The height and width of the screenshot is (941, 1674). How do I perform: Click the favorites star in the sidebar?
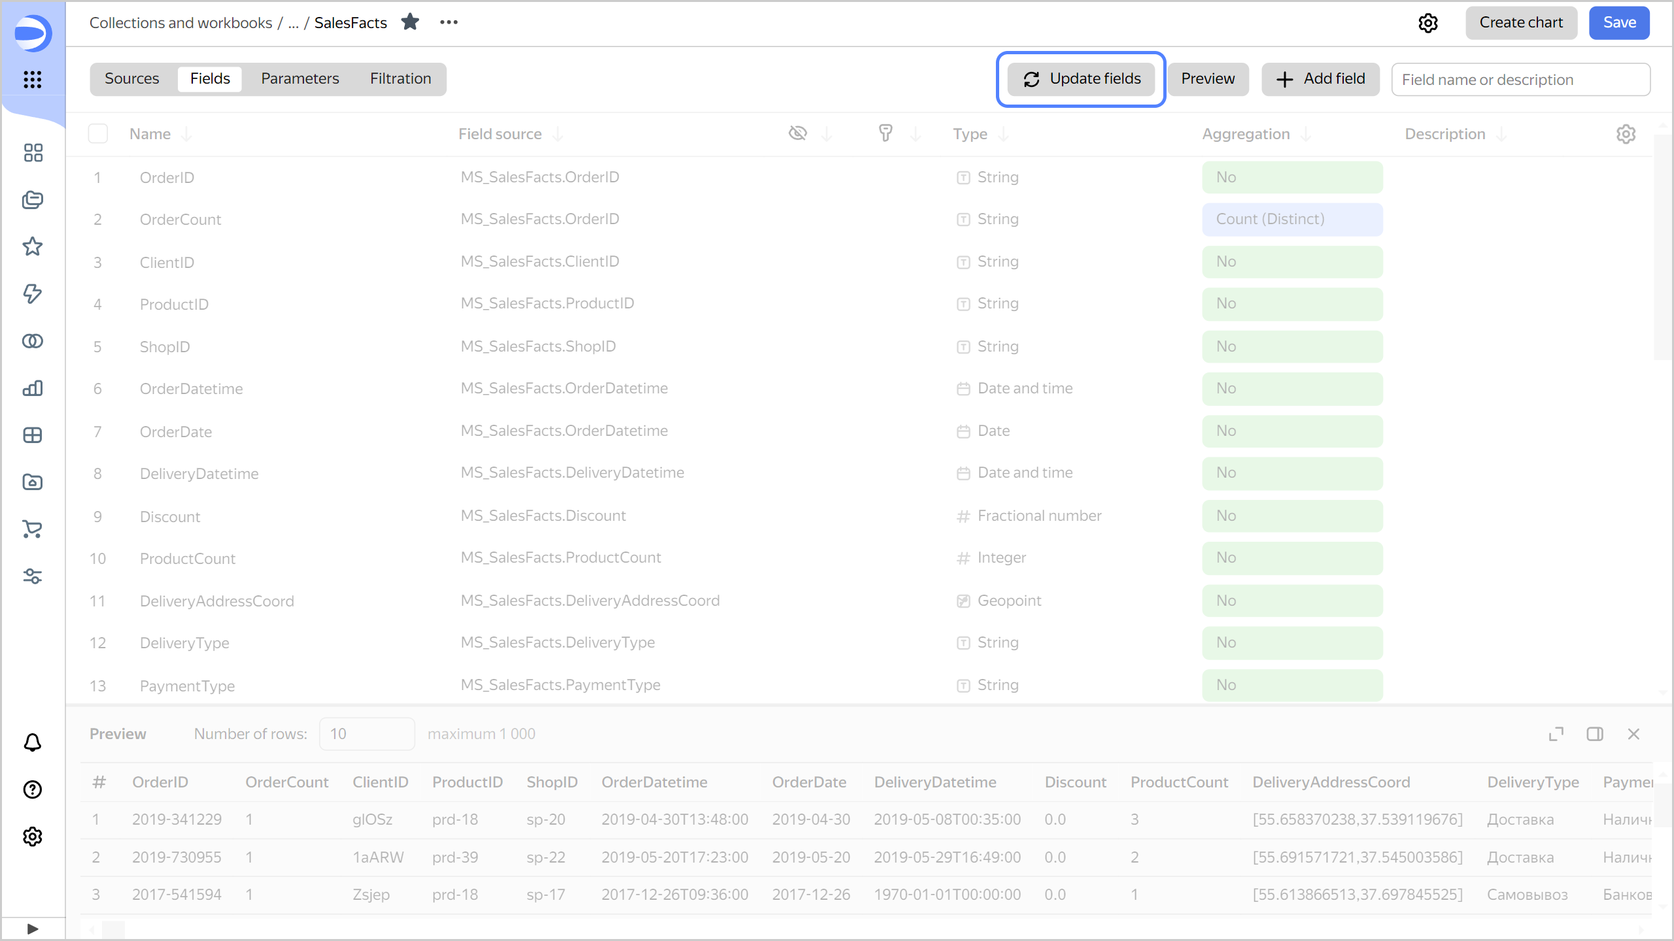point(33,247)
